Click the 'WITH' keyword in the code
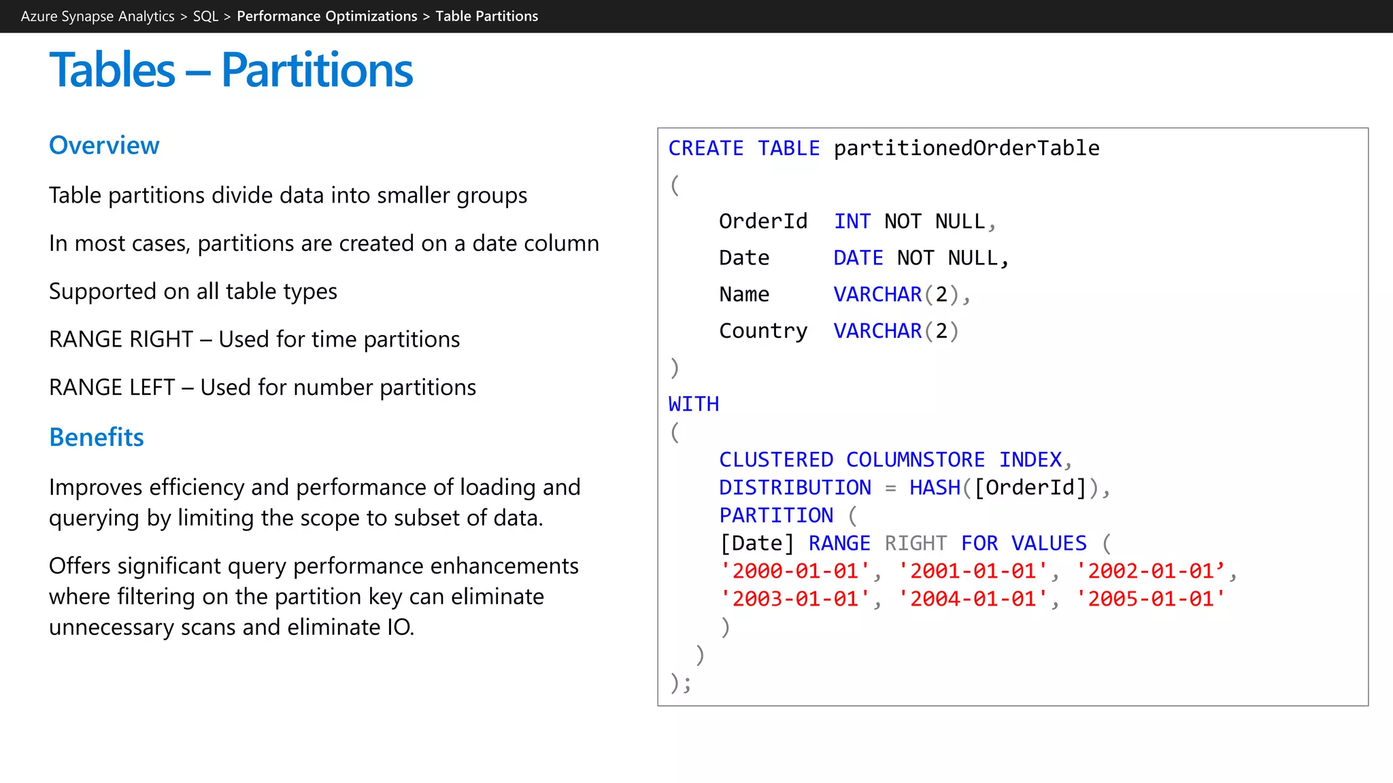The image size is (1393, 783). tap(694, 404)
